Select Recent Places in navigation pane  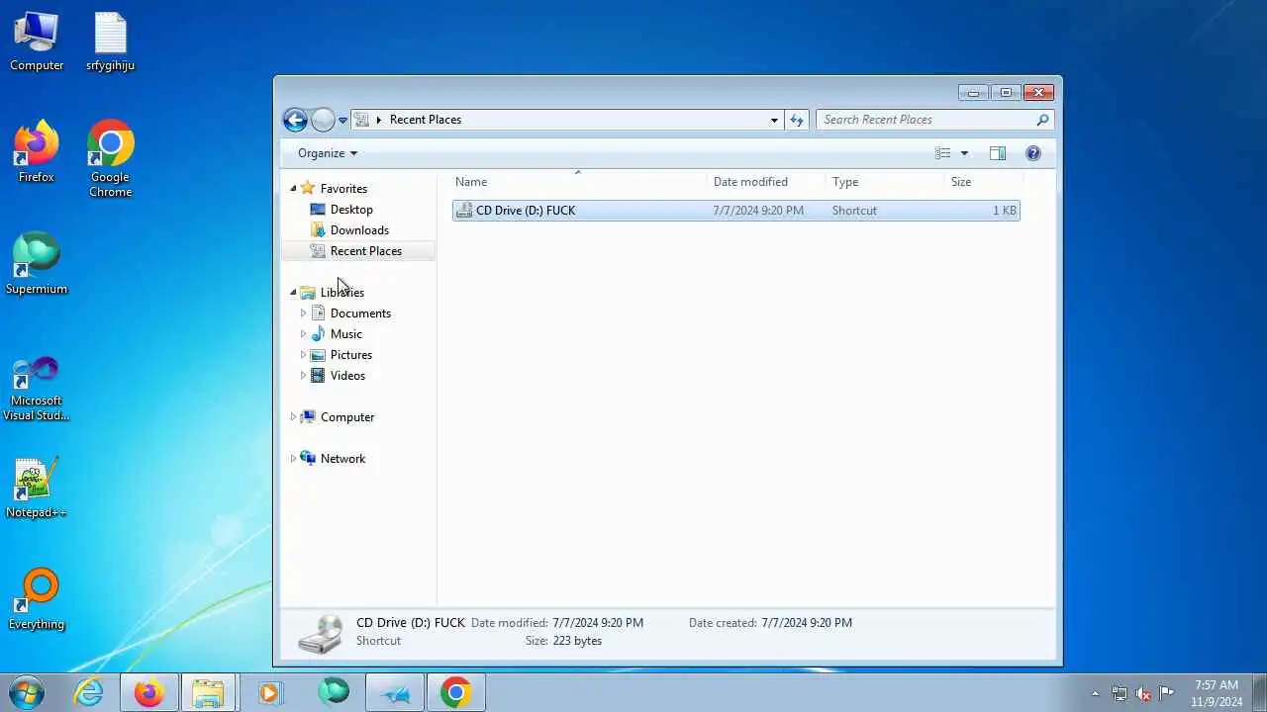357,251
